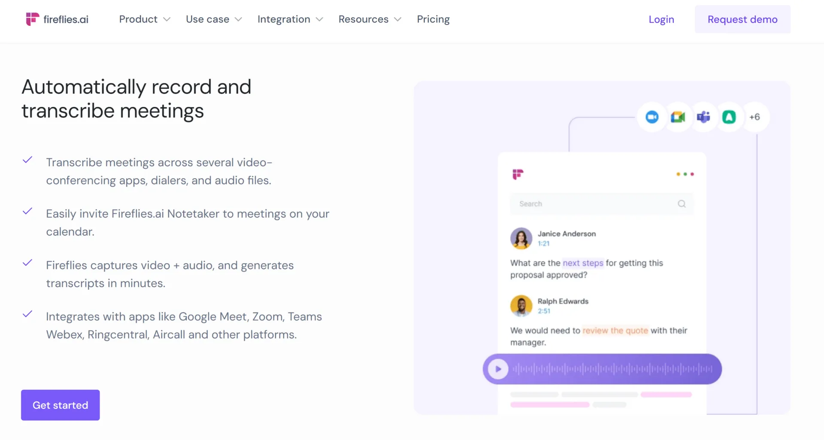Select the Google Meet integration icon
The image size is (824, 440).
click(678, 117)
